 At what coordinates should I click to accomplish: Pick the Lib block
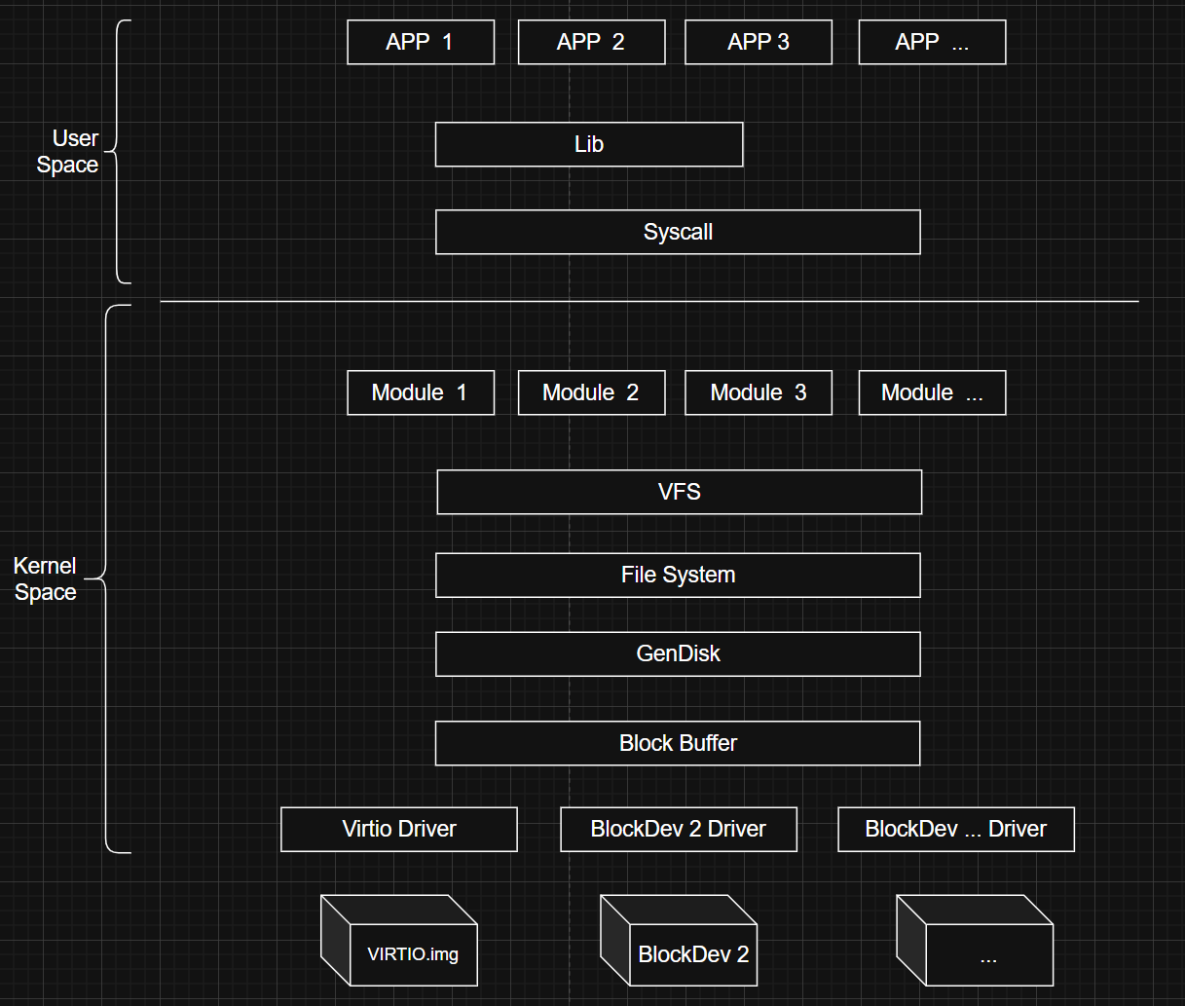coord(589,144)
